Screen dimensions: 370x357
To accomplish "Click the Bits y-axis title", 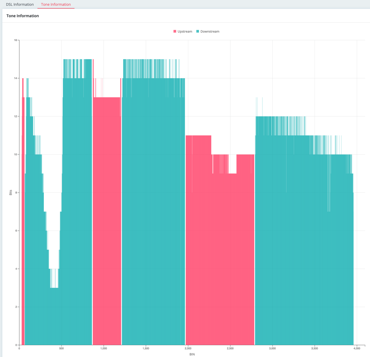I will 11,192.
